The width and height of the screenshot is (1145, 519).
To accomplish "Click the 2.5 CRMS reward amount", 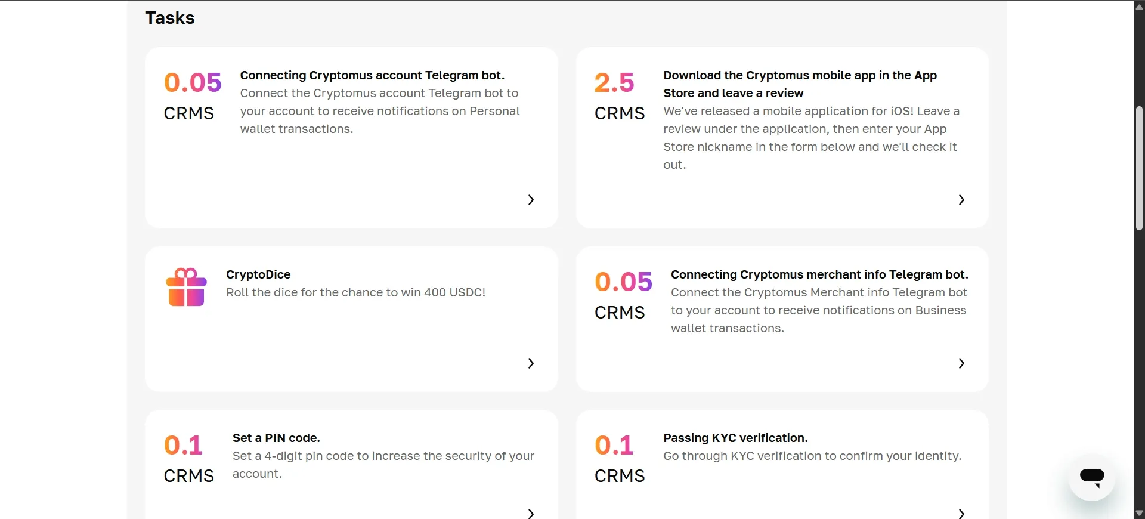I will (620, 96).
